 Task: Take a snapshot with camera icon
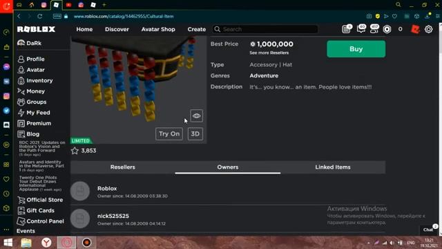pos(369,16)
